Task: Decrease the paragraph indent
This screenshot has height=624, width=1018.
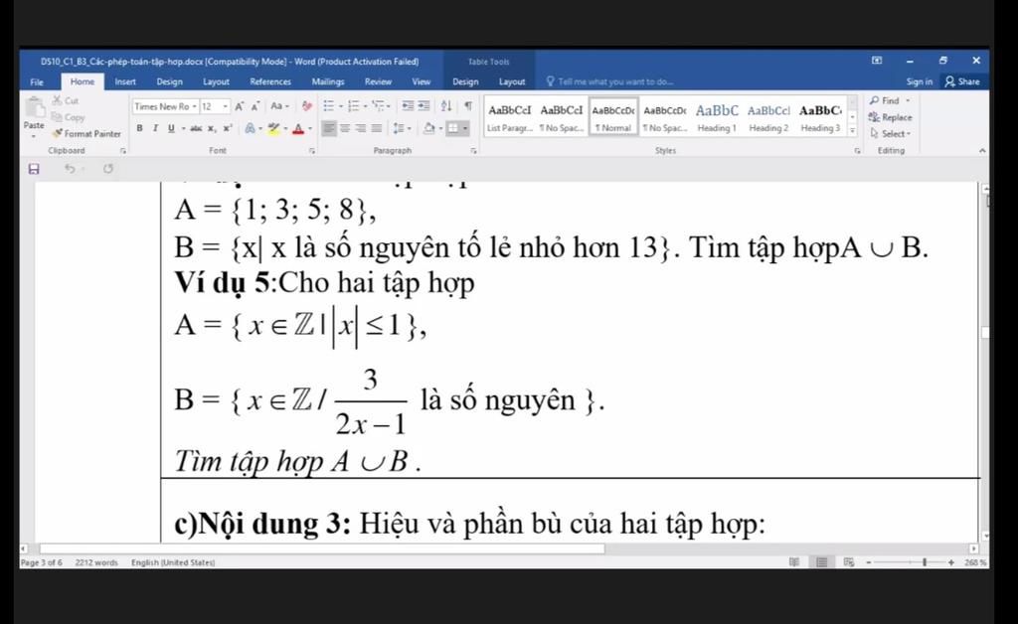Action: [408, 105]
